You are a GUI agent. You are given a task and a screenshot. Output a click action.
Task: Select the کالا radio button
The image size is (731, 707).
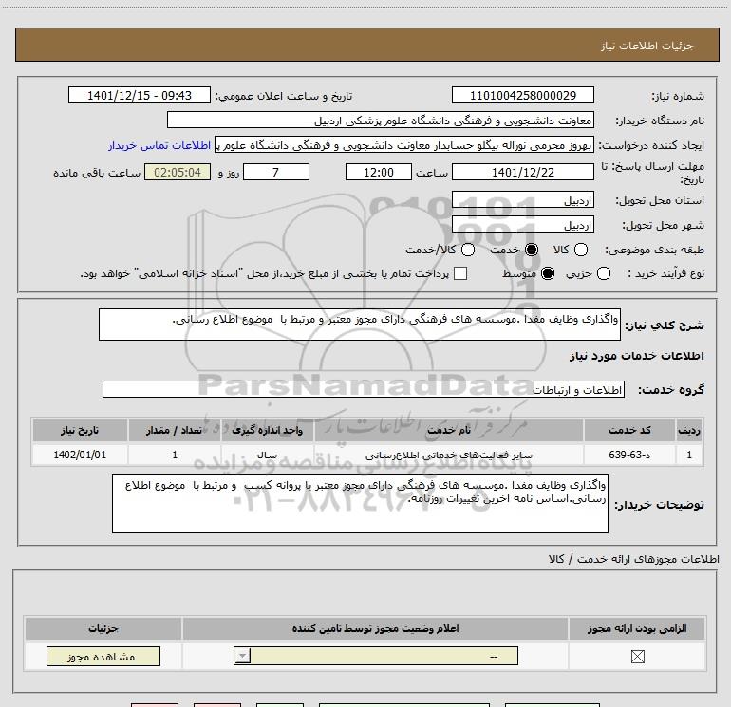(x=580, y=250)
